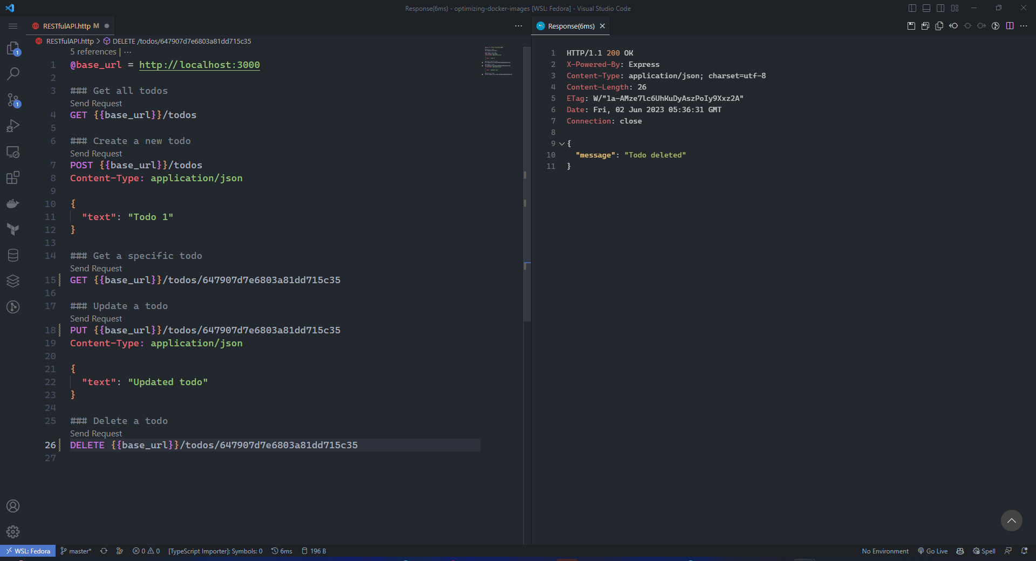Open the No Environment selector

point(885,551)
